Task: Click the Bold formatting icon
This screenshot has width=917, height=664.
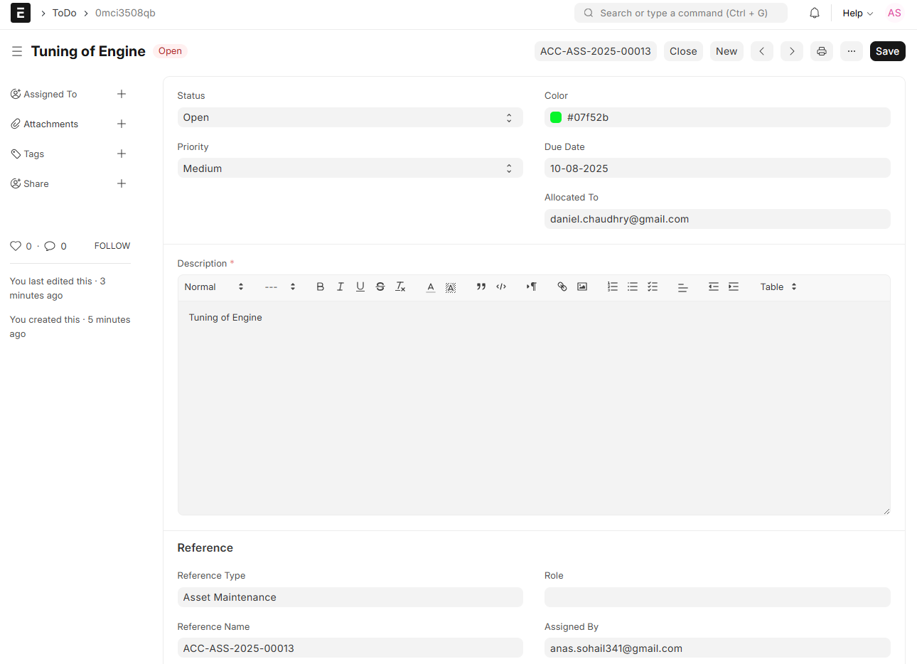Action: [320, 287]
